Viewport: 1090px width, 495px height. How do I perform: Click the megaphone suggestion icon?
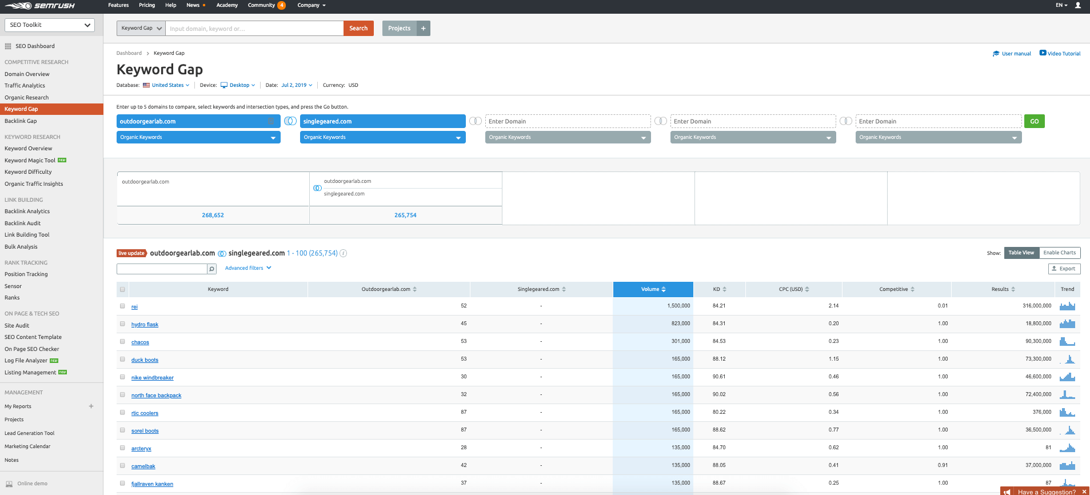(x=1007, y=492)
